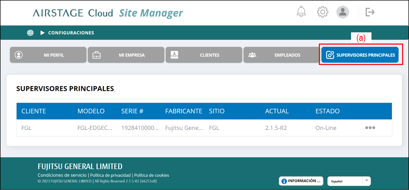The image size is (409, 190).
Task: Click the AIRSTAGE Cloud Site Manager logo
Action: [108, 13]
